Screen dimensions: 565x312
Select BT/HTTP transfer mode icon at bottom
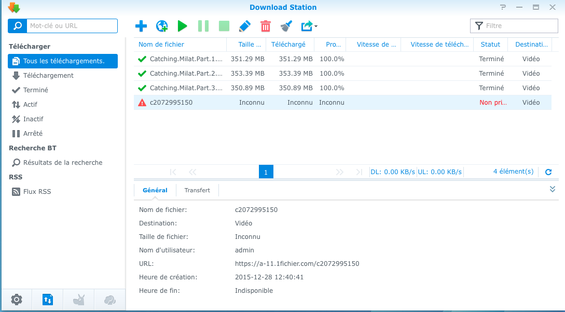48,299
